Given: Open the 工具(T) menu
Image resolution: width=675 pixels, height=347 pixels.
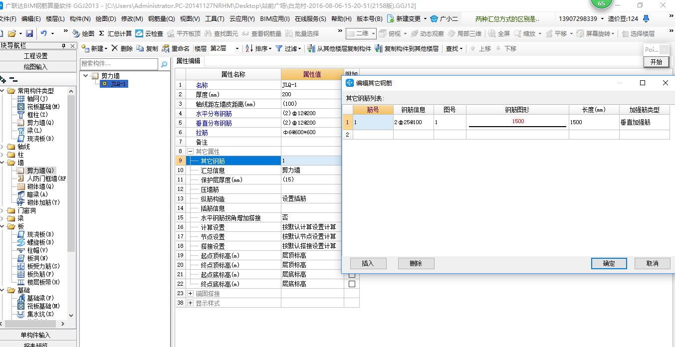Looking at the screenshot, I should click(215, 19).
